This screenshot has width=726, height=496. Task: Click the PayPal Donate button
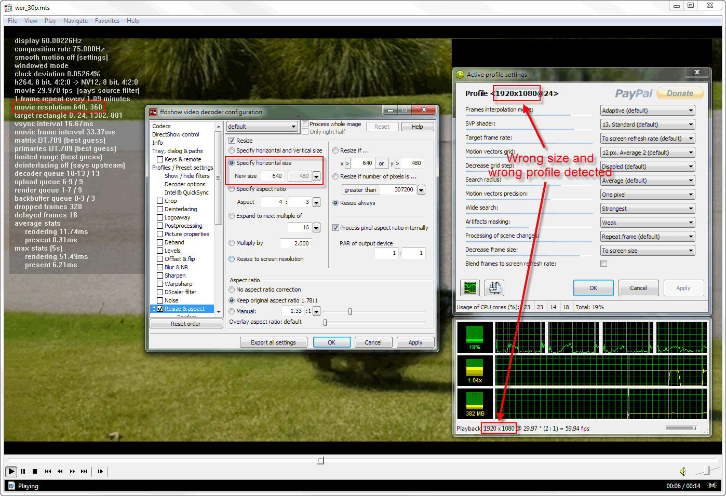coord(680,93)
